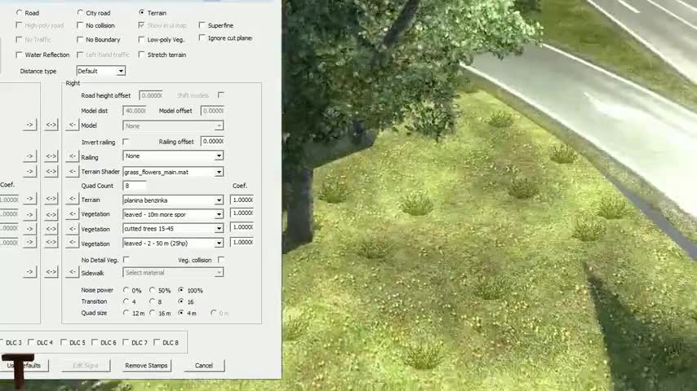Open the Distance type dropdown
The width and height of the screenshot is (697, 391).
pos(101,71)
